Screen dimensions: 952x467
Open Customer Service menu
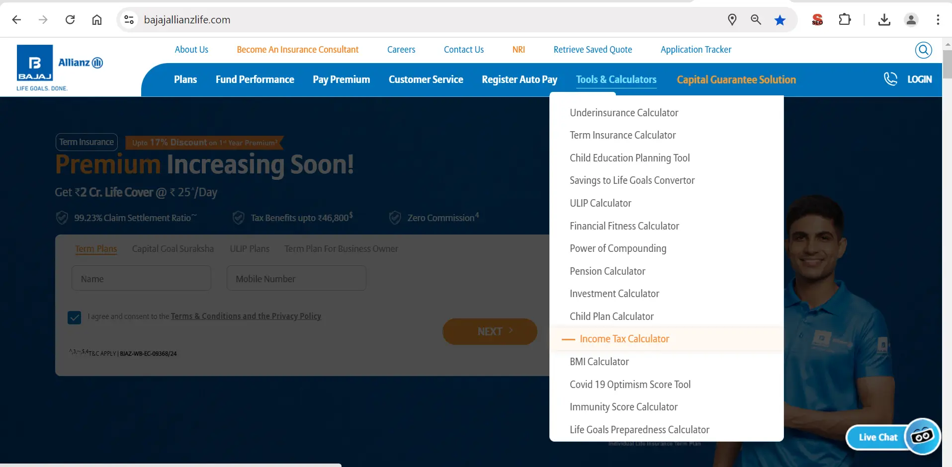click(x=426, y=79)
